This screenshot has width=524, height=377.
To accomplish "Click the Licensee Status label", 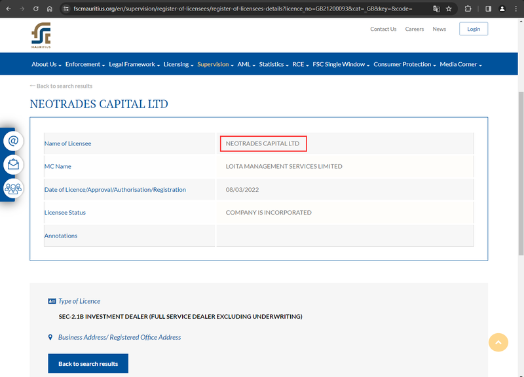I will pos(65,212).
